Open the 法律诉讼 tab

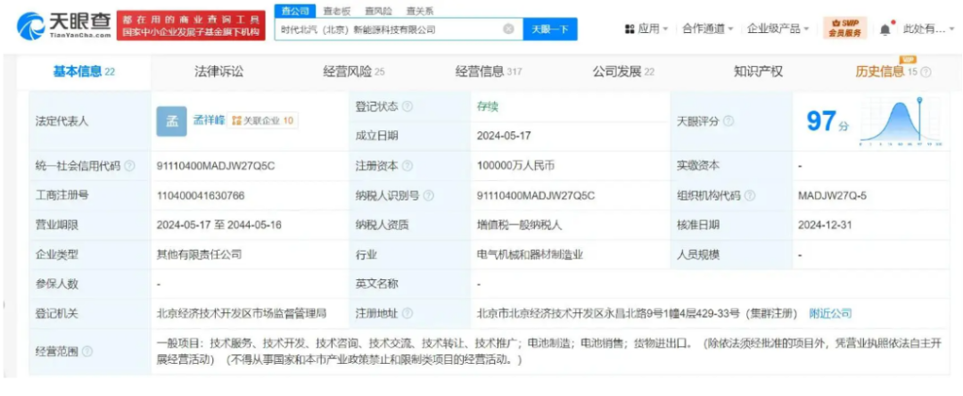tap(219, 72)
